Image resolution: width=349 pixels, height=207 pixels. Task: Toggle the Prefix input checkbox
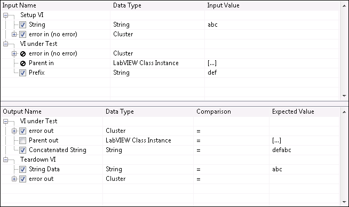click(x=22, y=73)
